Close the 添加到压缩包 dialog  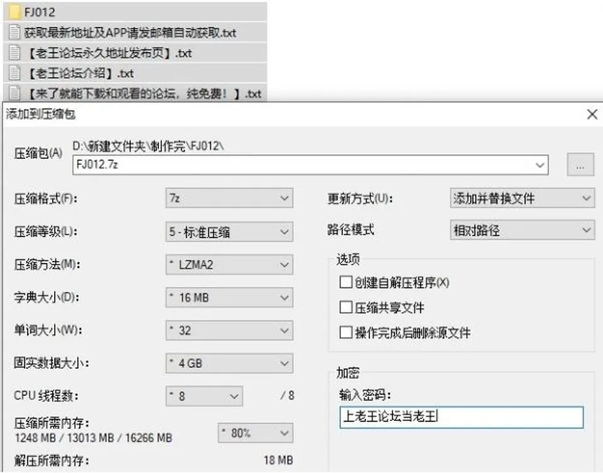click(x=592, y=114)
